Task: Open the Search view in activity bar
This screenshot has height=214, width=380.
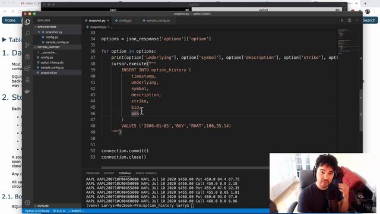Action: click(x=27, y=33)
